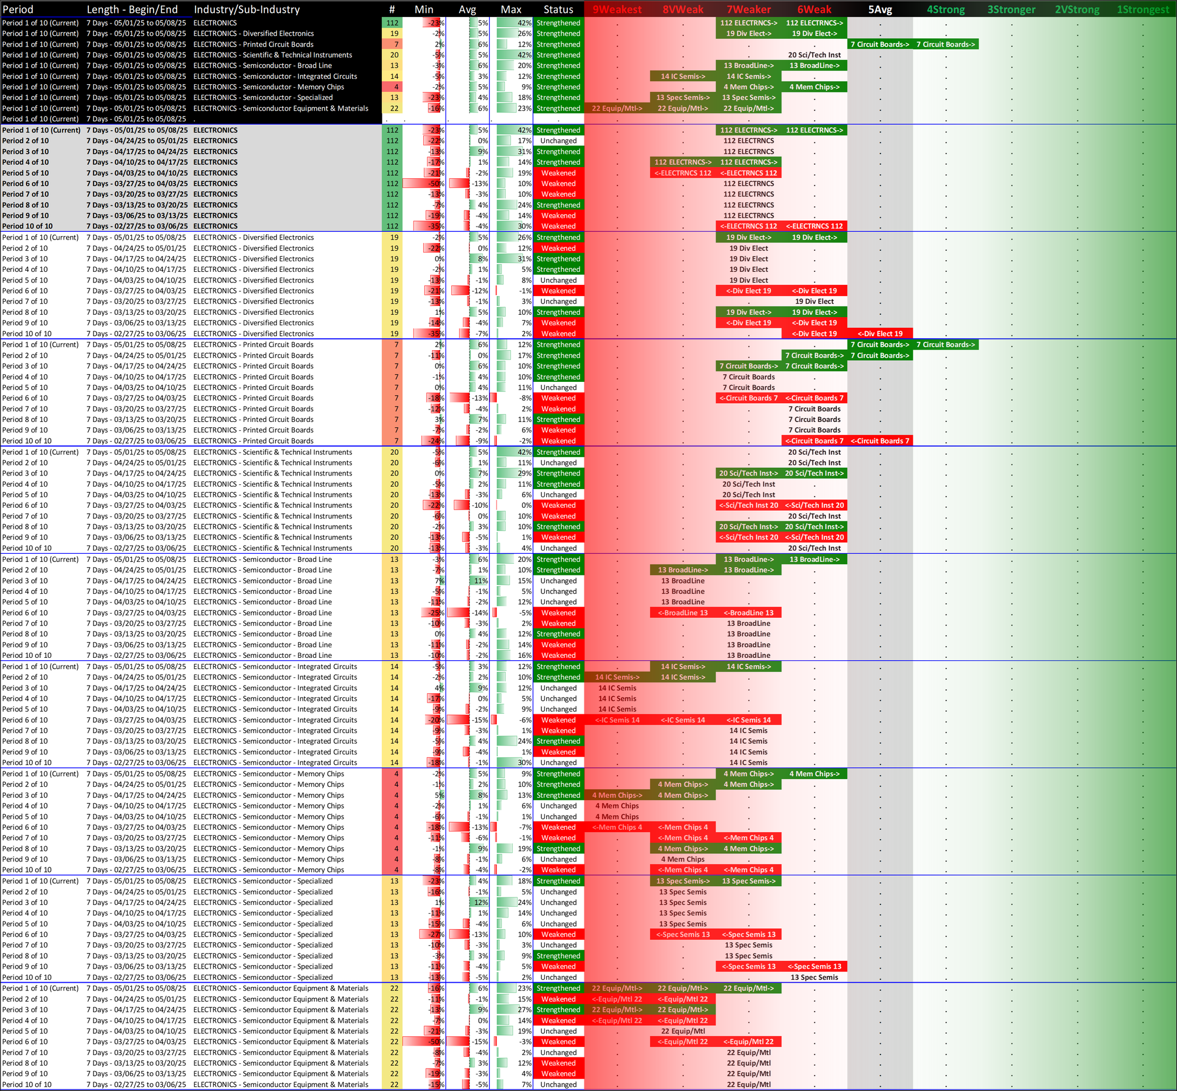Viewport: 1177px width, 1091px height.
Task: Select the 7Weaker column header
Action: point(748,9)
